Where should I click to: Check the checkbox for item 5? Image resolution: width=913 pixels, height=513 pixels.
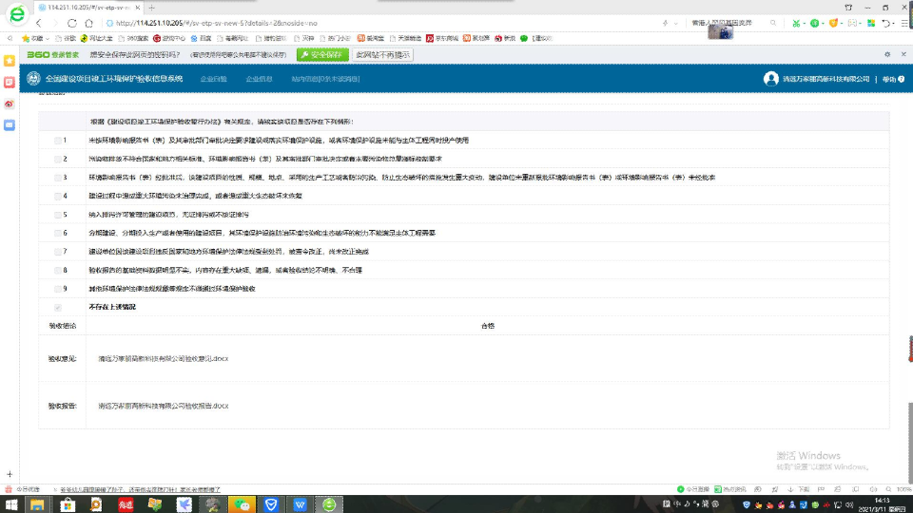[x=59, y=215]
